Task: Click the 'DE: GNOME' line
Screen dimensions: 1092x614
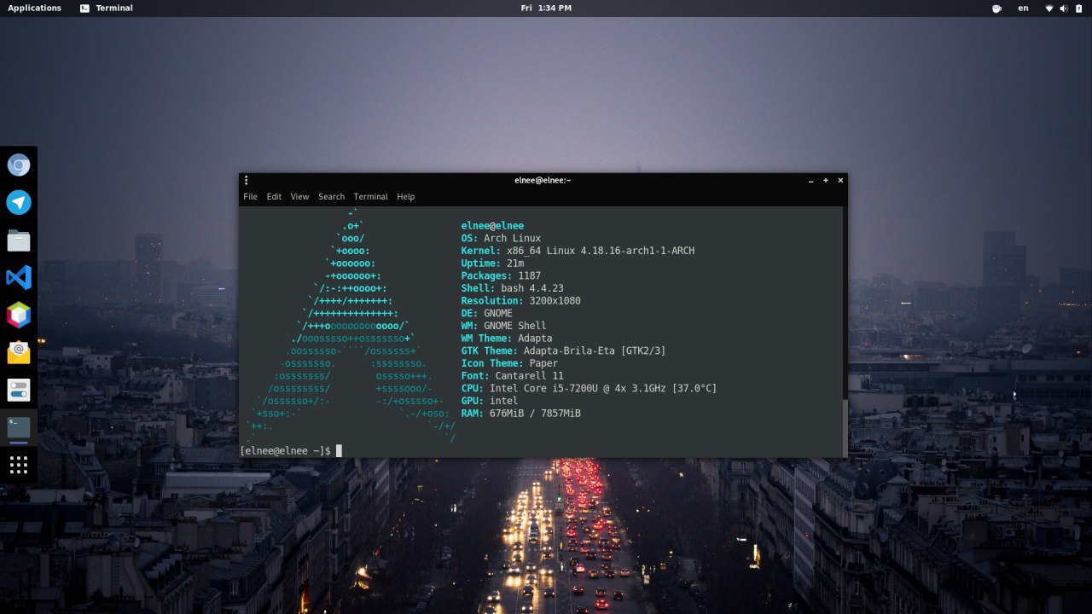Action: 486,313
